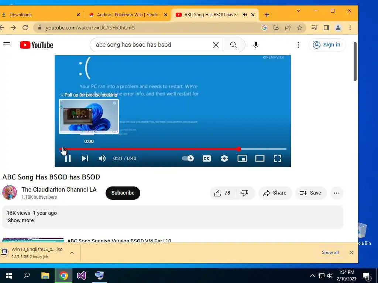
Task: Enable theater mode view
Action: click(x=260, y=158)
